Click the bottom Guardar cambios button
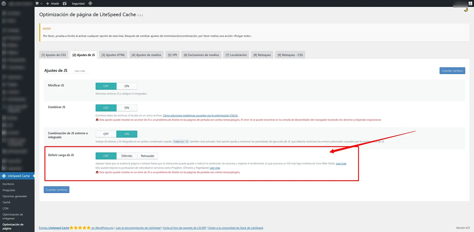 click(57, 190)
